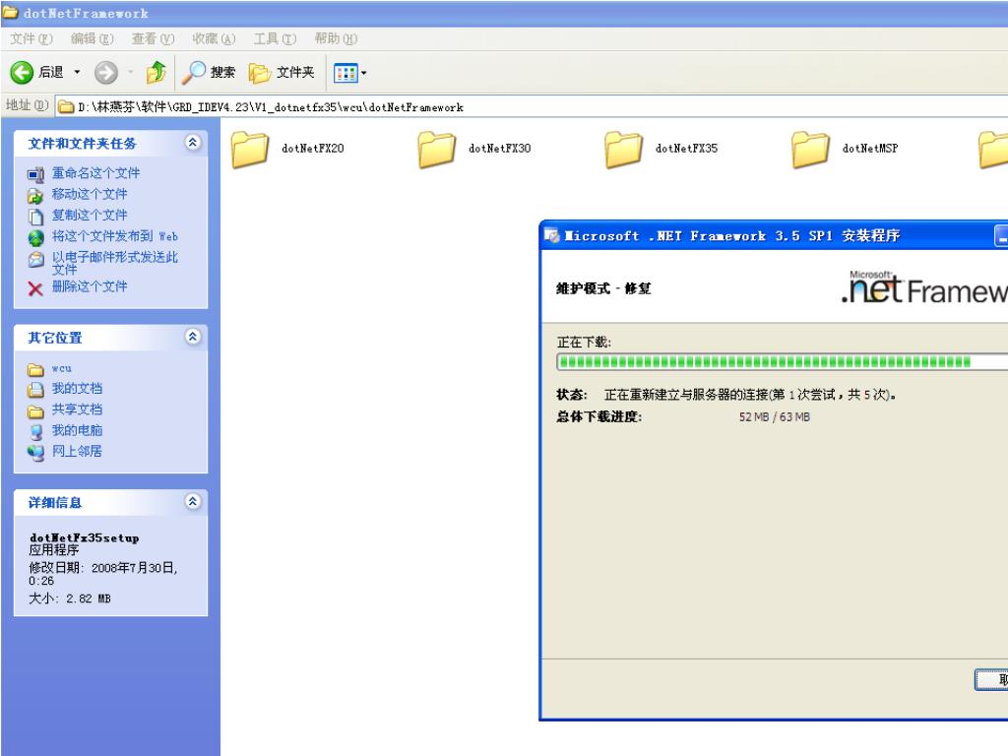This screenshot has height=756, width=1008.
Task: Click the dotNetFramework window title icon
Action: click(x=10, y=12)
